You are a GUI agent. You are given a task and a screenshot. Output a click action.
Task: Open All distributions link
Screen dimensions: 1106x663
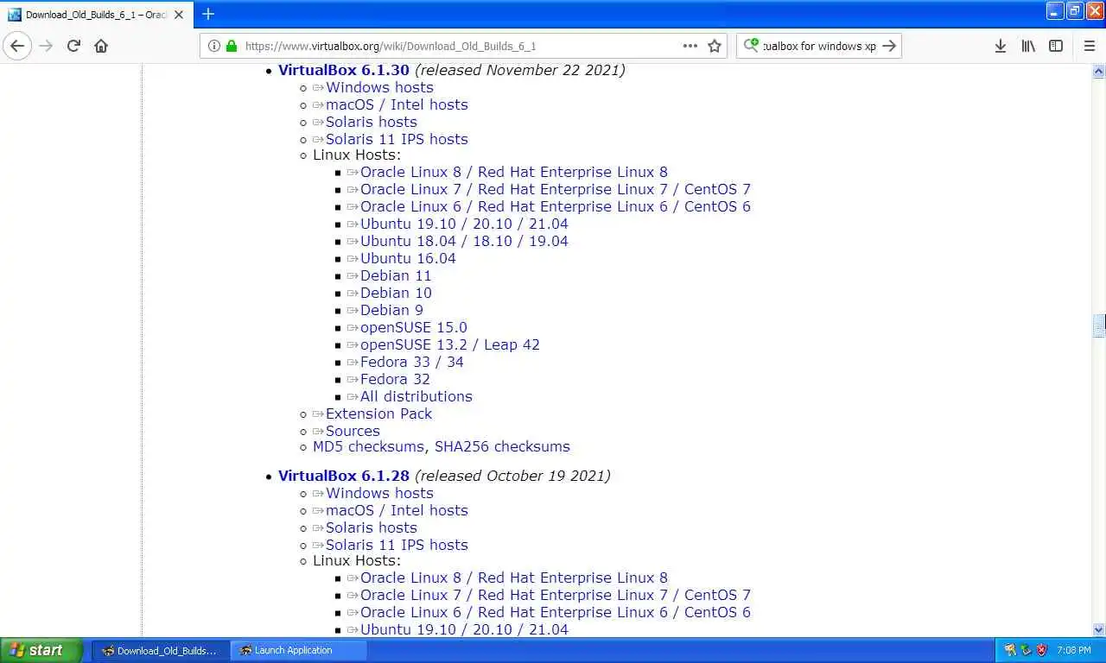point(416,396)
